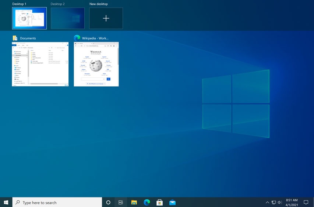Open the Action Center notifications icon
This screenshot has width=314, height=207.
pos(306,202)
